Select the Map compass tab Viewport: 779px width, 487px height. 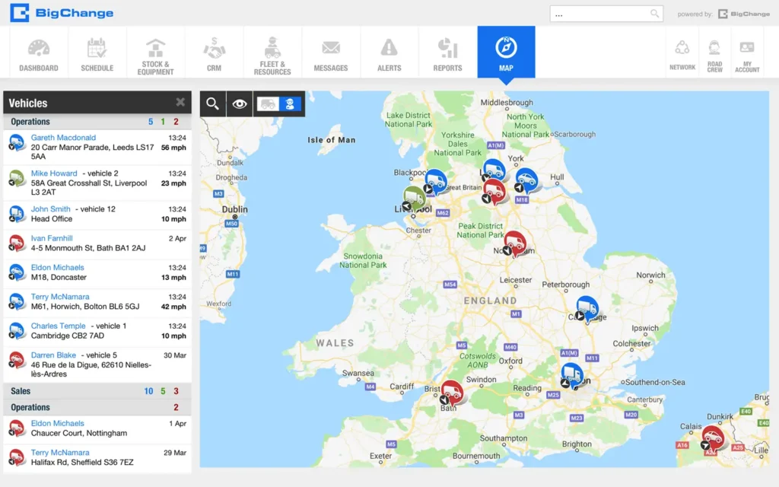click(506, 53)
